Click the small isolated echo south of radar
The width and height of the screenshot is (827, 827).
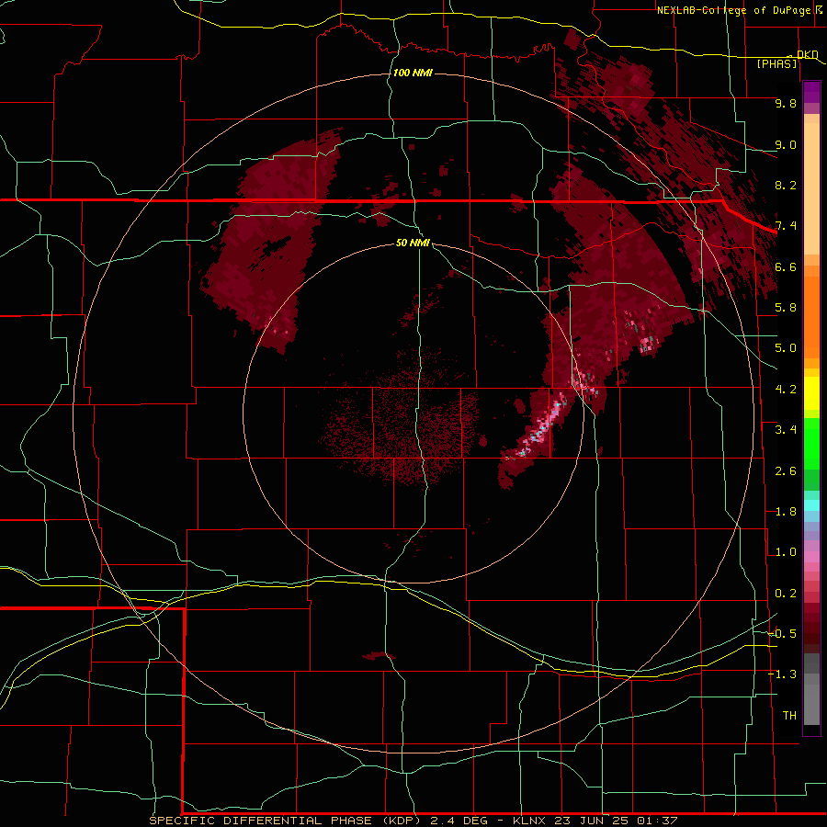pyautogui.click(x=379, y=655)
